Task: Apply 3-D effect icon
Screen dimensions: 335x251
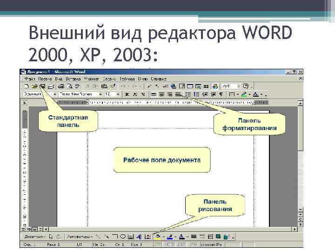Action: click(x=226, y=237)
